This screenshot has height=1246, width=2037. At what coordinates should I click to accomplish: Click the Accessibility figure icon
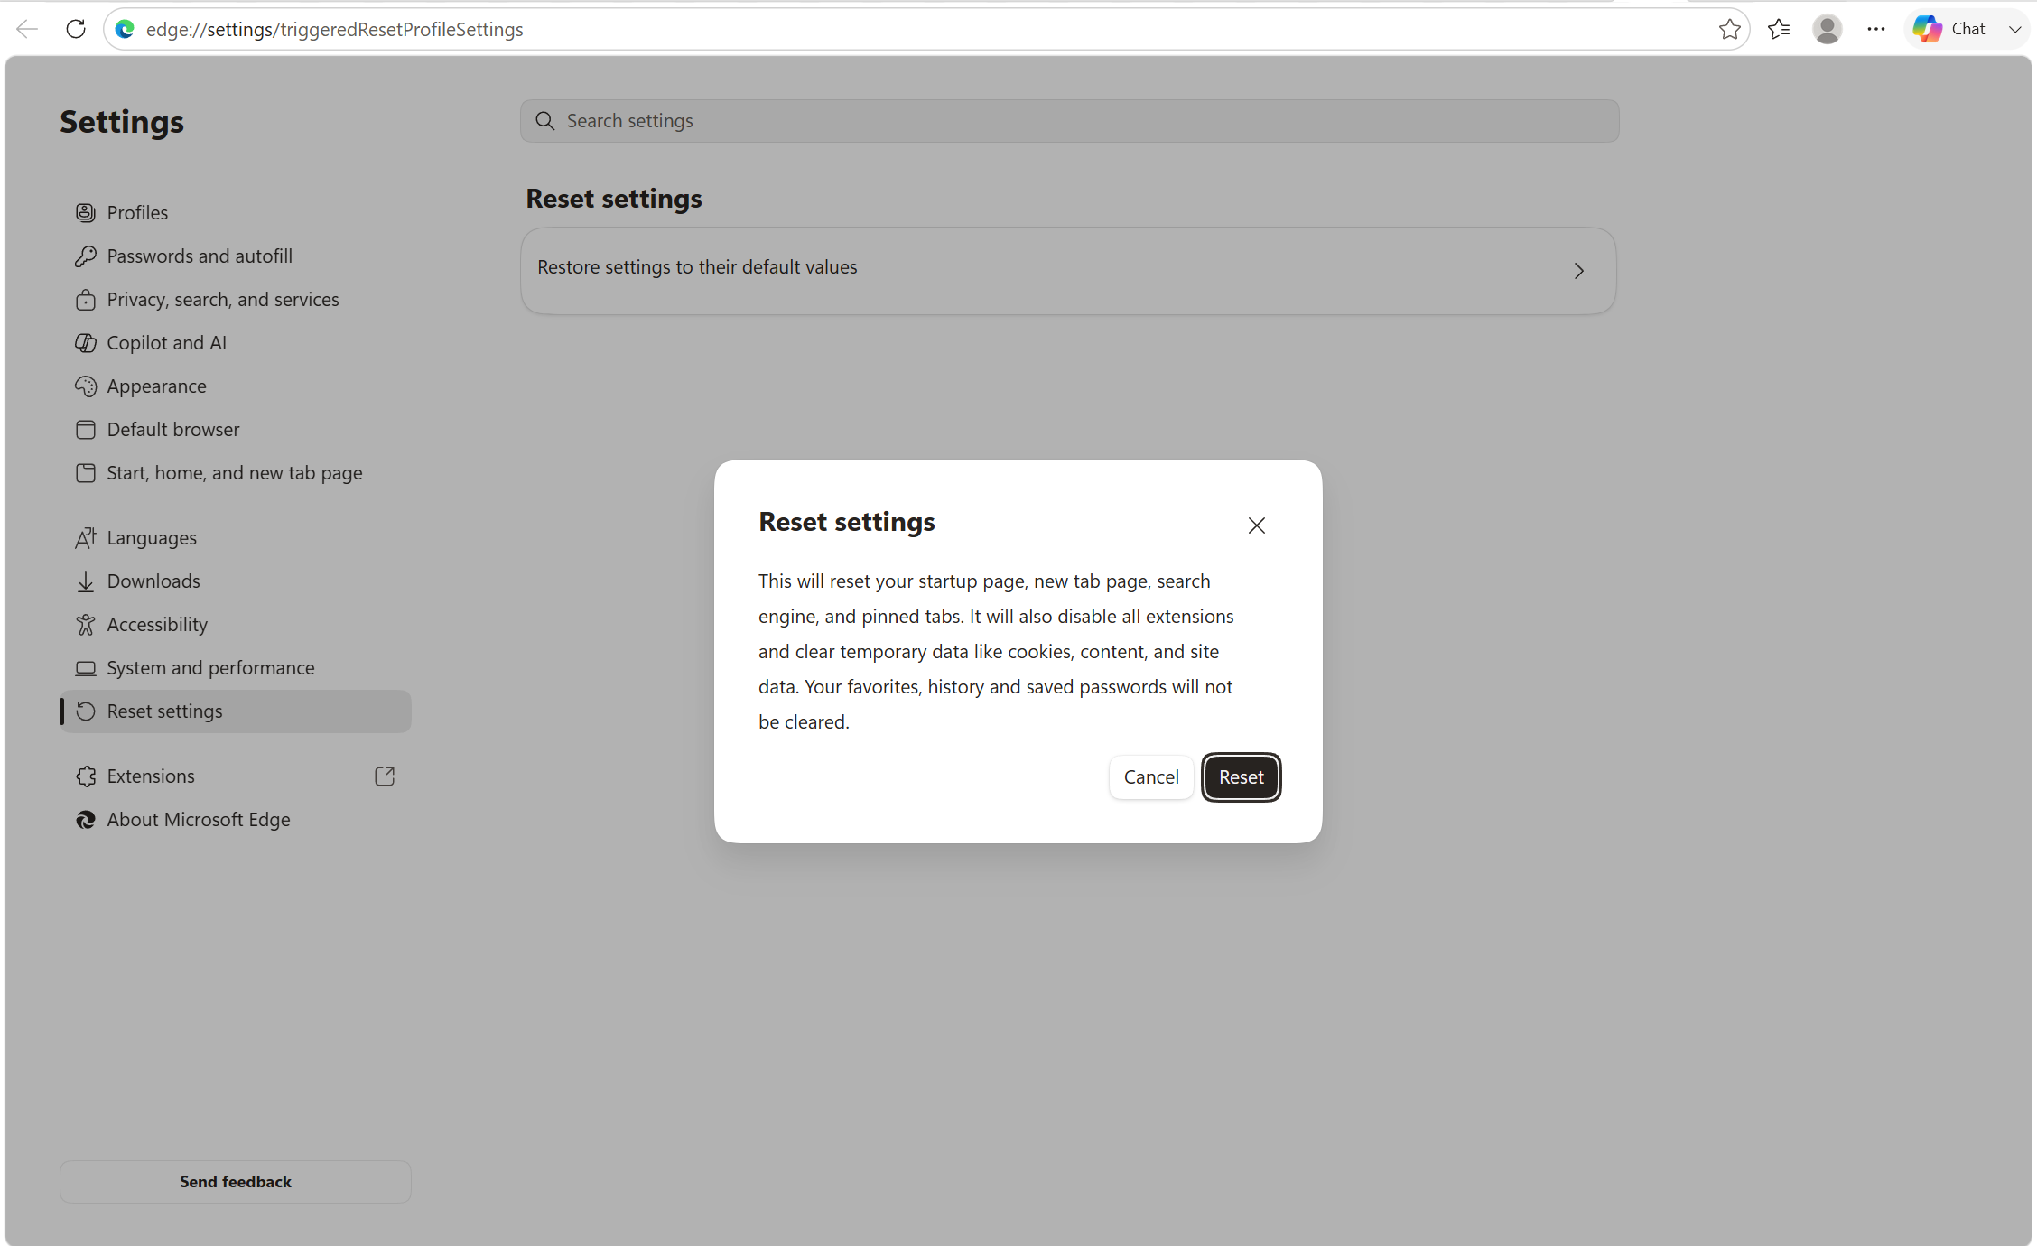click(86, 625)
